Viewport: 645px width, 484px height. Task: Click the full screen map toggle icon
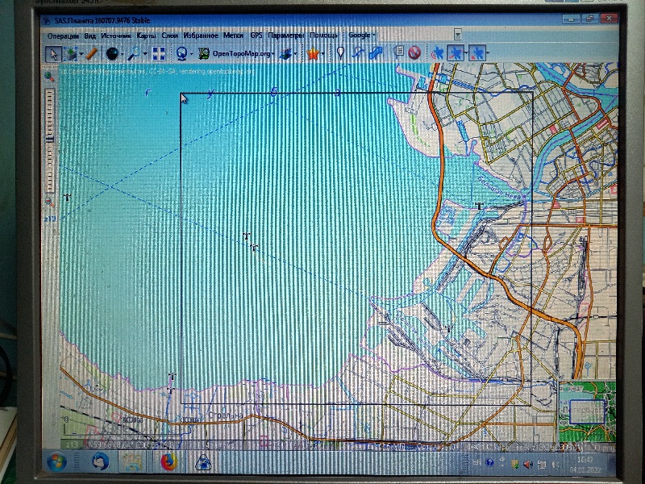[159, 53]
